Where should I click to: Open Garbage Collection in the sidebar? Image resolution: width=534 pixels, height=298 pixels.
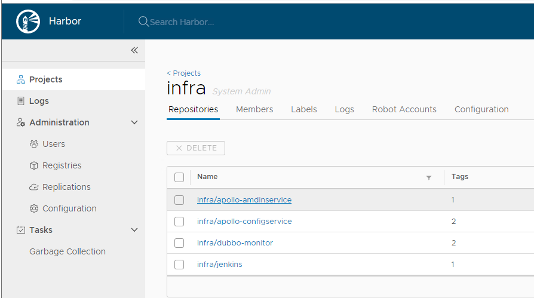[67, 251]
